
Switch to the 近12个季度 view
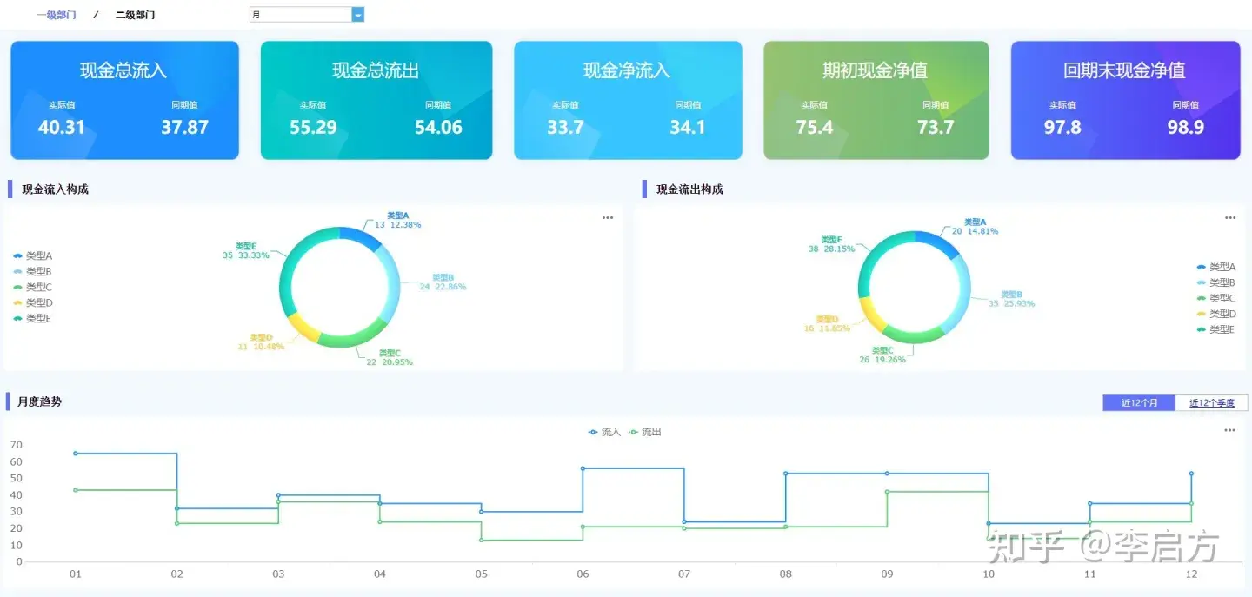pos(1212,402)
